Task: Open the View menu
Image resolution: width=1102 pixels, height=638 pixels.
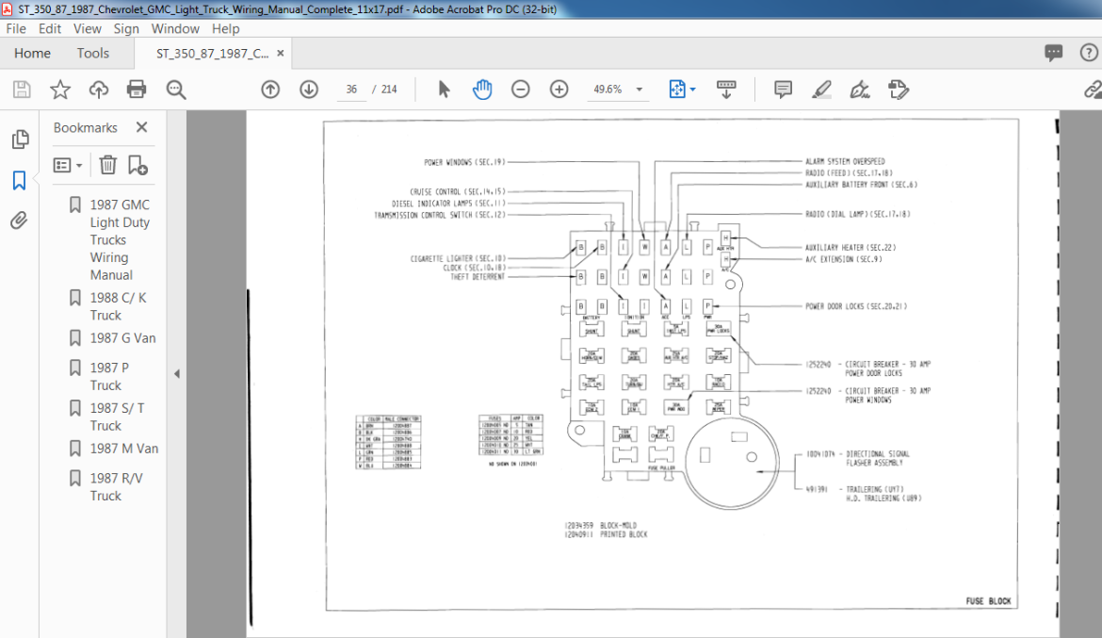Action: coord(88,29)
